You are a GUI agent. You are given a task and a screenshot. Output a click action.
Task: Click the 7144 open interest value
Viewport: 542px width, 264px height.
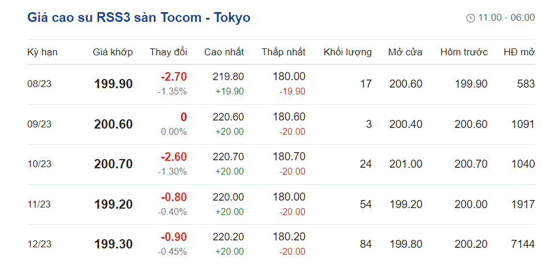point(522,244)
